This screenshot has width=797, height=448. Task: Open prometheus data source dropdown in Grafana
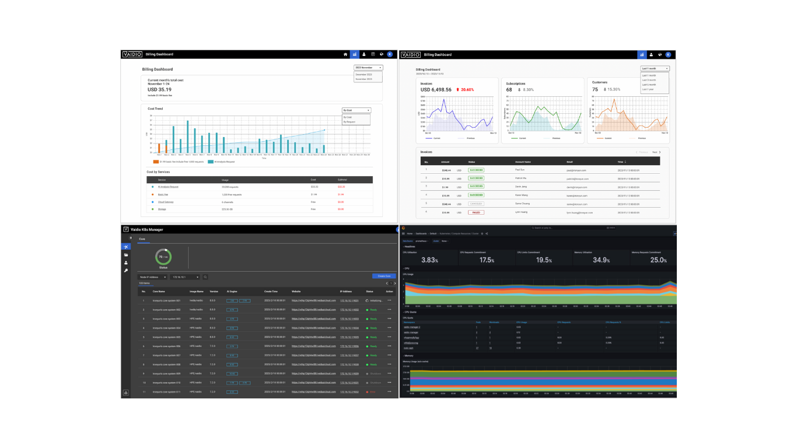[422, 241]
